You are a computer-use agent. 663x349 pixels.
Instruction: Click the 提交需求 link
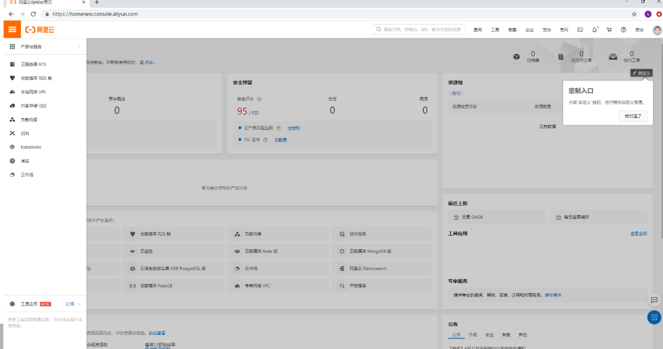tap(553, 295)
